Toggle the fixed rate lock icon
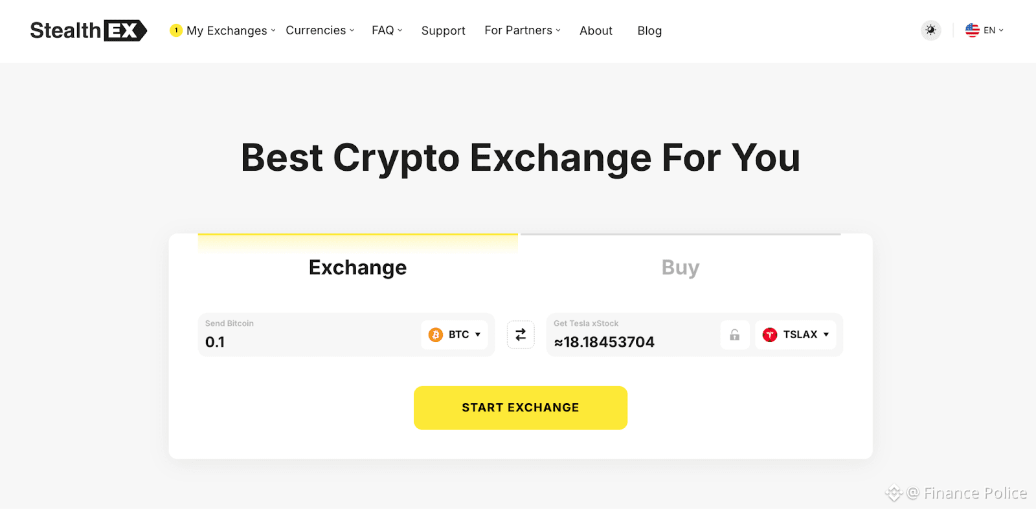This screenshot has height=509, width=1036. 734,334
